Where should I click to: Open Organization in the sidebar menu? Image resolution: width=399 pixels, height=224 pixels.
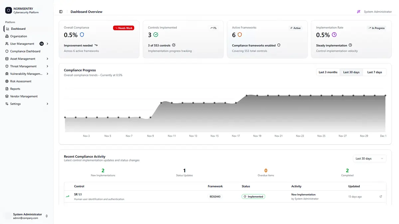point(27,36)
